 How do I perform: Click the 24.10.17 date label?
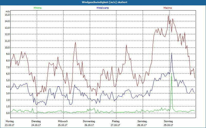36,125
